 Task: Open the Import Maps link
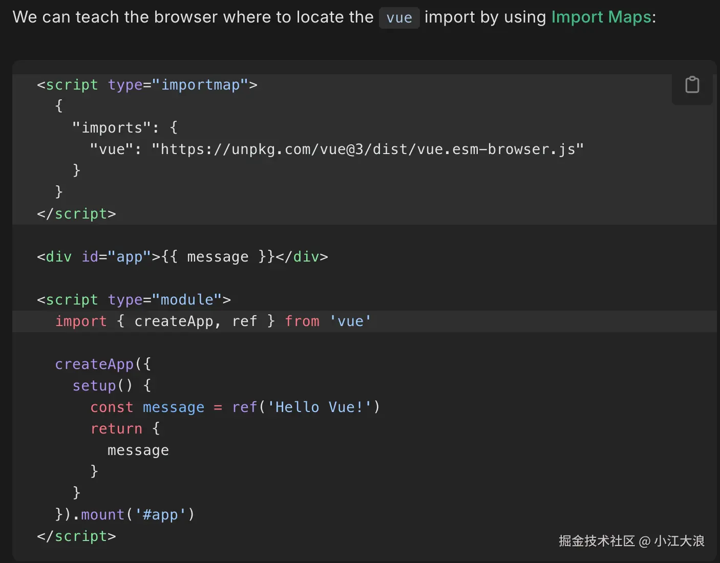click(601, 17)
